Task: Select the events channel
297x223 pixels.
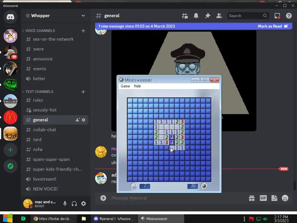Action: pos(56,69)
